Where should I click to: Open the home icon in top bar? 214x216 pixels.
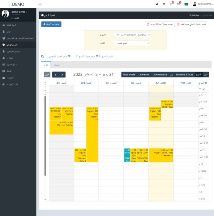point(157,4)
